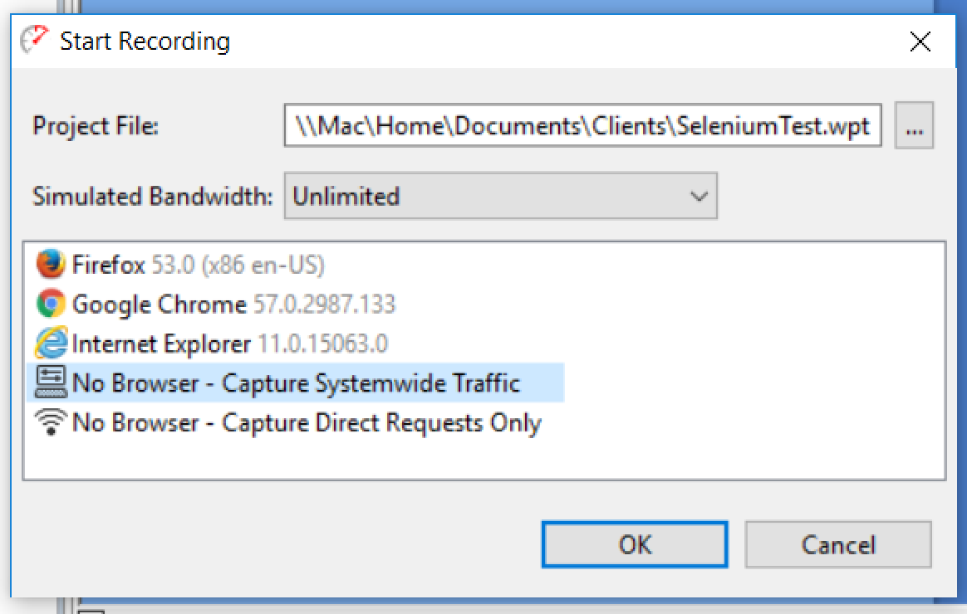Select Google Chrome 57.0.2987.133 entry

[215, 305]
